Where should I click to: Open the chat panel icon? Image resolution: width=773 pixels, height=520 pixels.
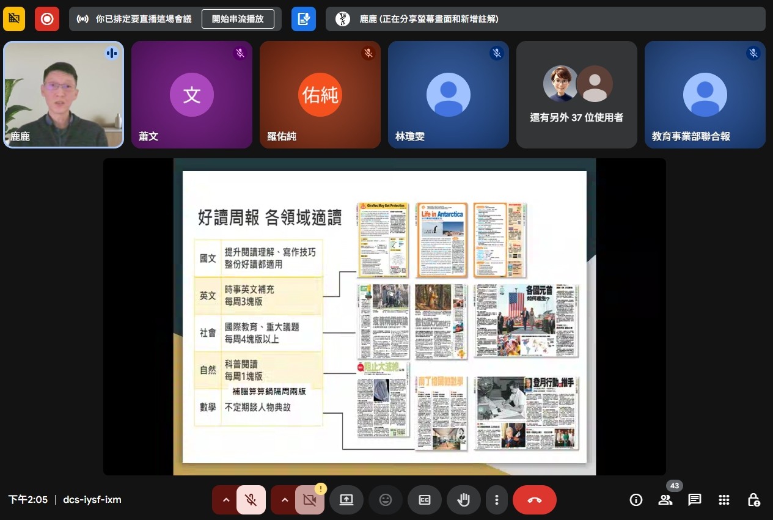694,500
